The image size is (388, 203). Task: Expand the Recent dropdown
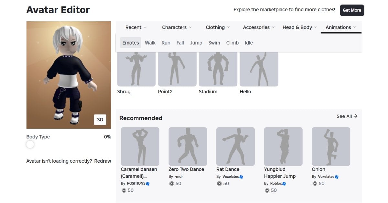(136, 27)
